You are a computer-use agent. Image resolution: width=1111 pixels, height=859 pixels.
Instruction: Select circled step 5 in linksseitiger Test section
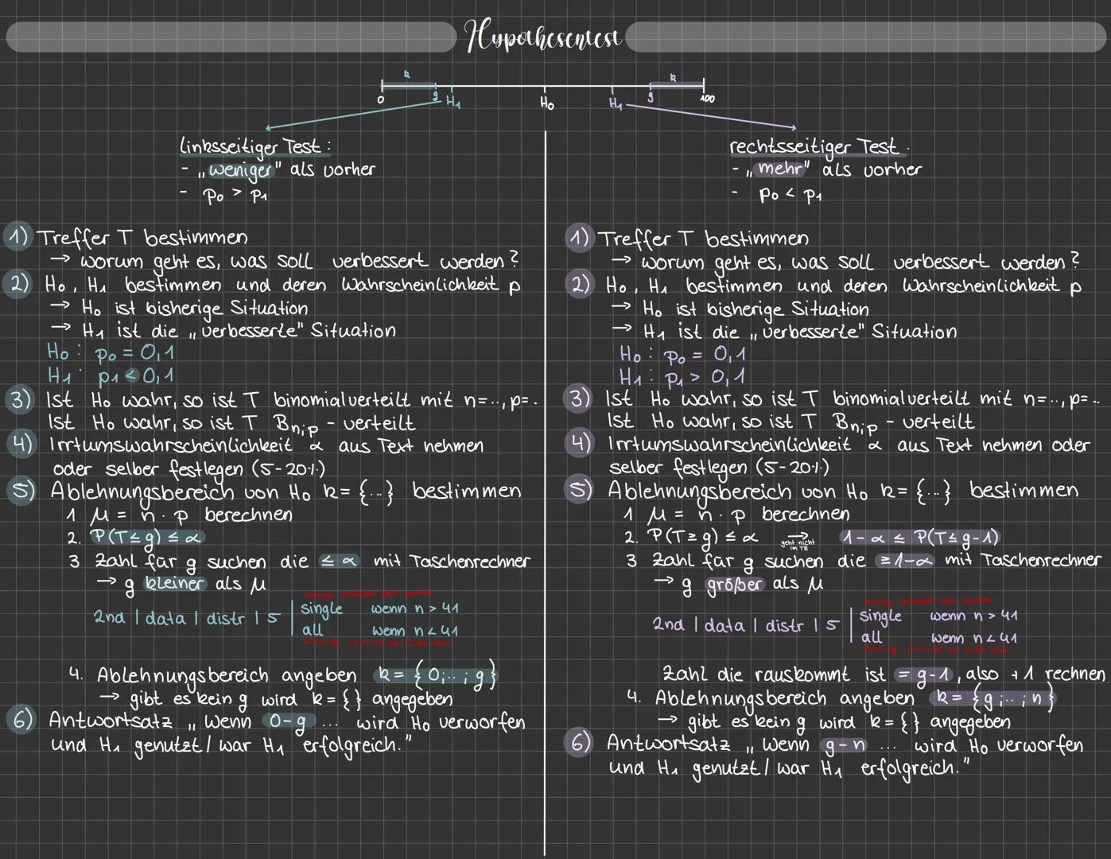[21, 492]
